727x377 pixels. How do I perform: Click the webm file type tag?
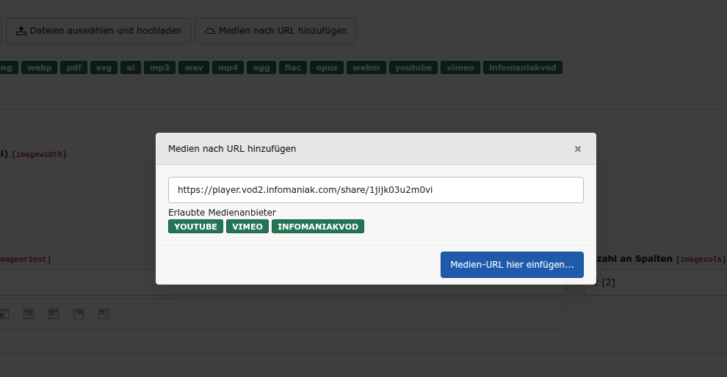tap(366, 67)
